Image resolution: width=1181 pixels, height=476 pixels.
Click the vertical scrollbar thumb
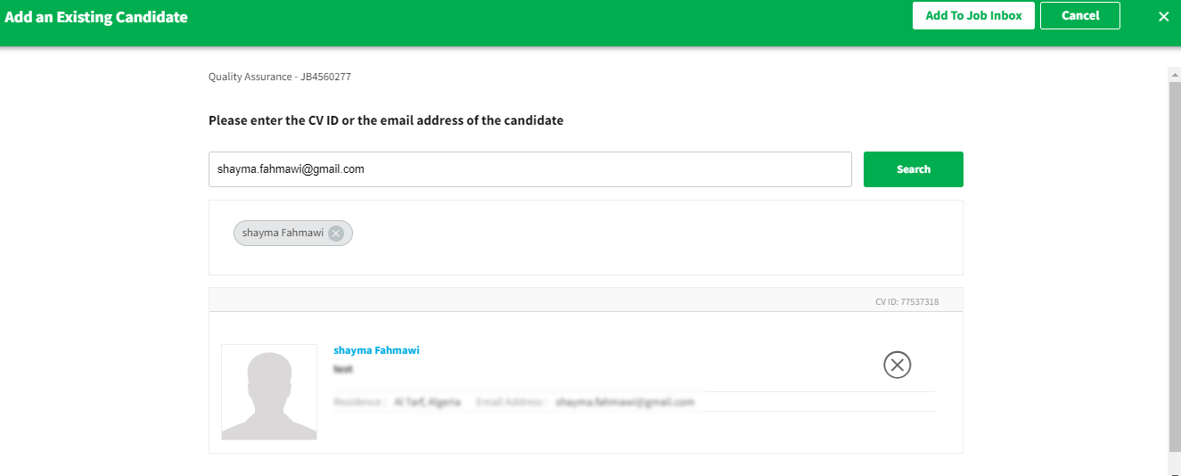point(1174,267)
